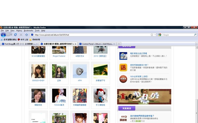The width and height of the screenshot is (198, 123).
Task: Expand the URL bar history dropdown
Action: 155,35
